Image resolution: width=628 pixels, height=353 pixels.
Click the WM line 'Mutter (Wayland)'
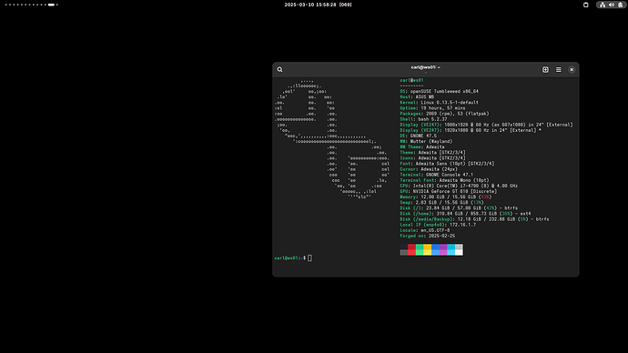tap(426, 141)
